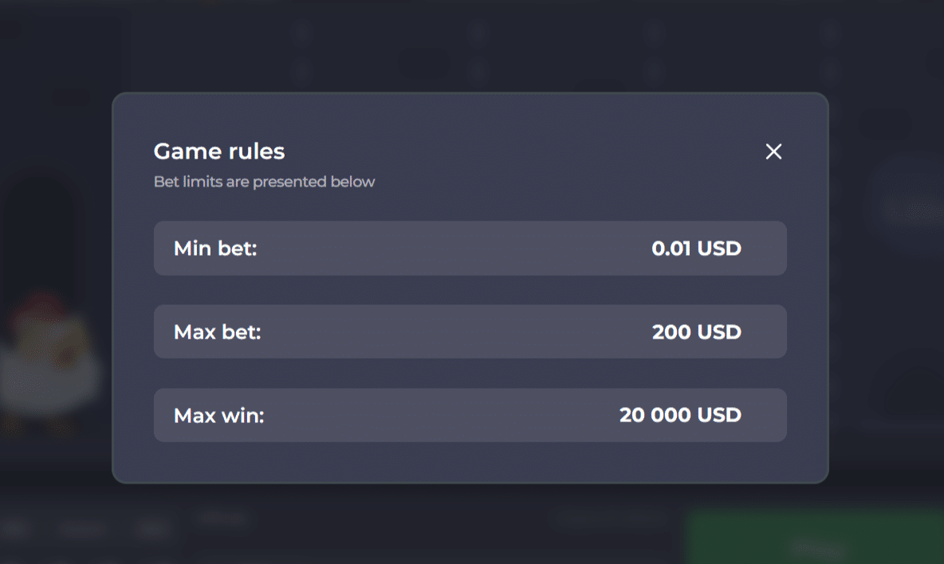Select the Max win label
The image size is (944, 564).
pyautogui.click(x=218, y=415)
